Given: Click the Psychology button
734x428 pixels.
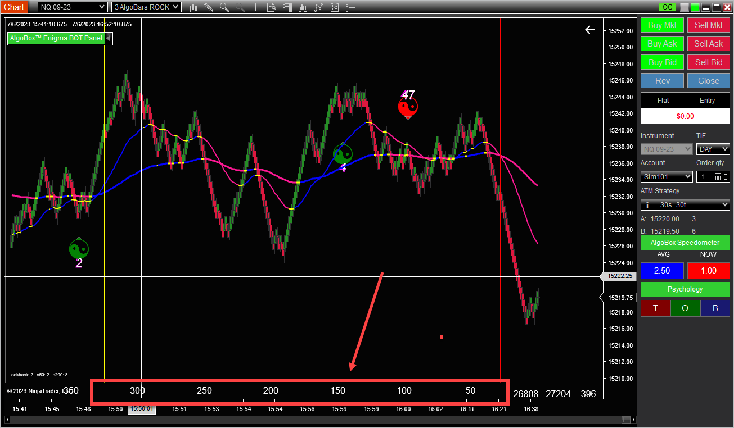Looking at the screenshot, I should coord(685,289).
